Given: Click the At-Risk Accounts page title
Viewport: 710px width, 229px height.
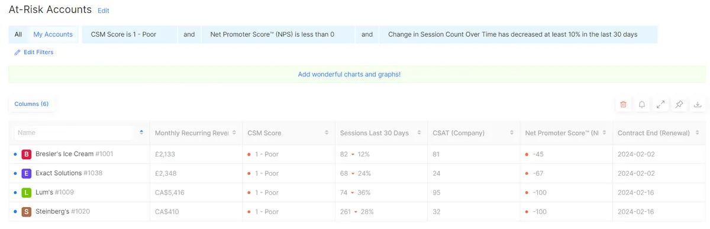Looking at the screenshot, I should click(50, 9).
